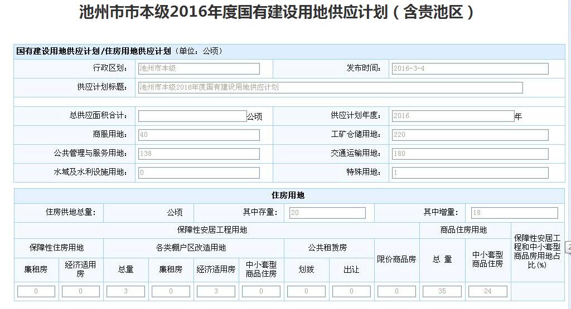Click the empty 总供应面积合计 field
571x309 pixels.
click(x=192, y=116)
